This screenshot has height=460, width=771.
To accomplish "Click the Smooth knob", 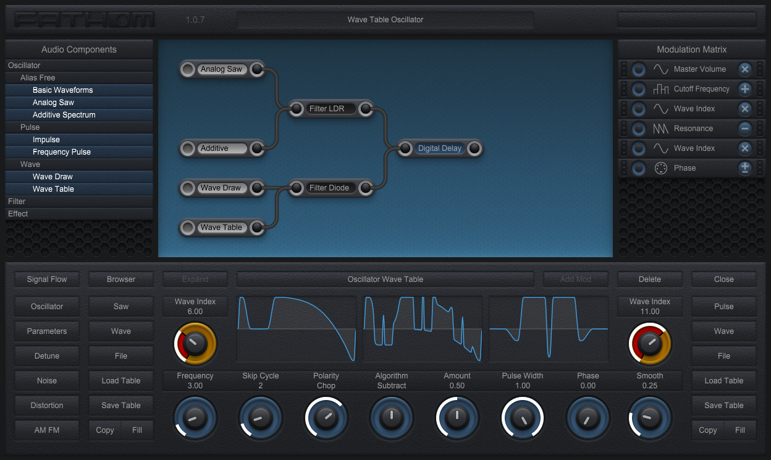I will pyautogui.click(x=650, y=417).
